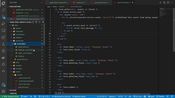Viewport: 175px width, 98px height.
Task: Click errors and warnings status item
Action: (x=44, y=96)
